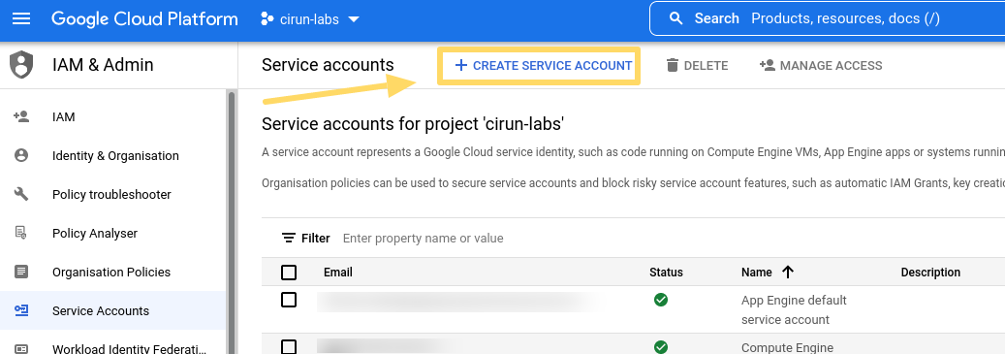1005x354 pixels.
Task: Click the search magnifier icon
Action: click(675, 18)
